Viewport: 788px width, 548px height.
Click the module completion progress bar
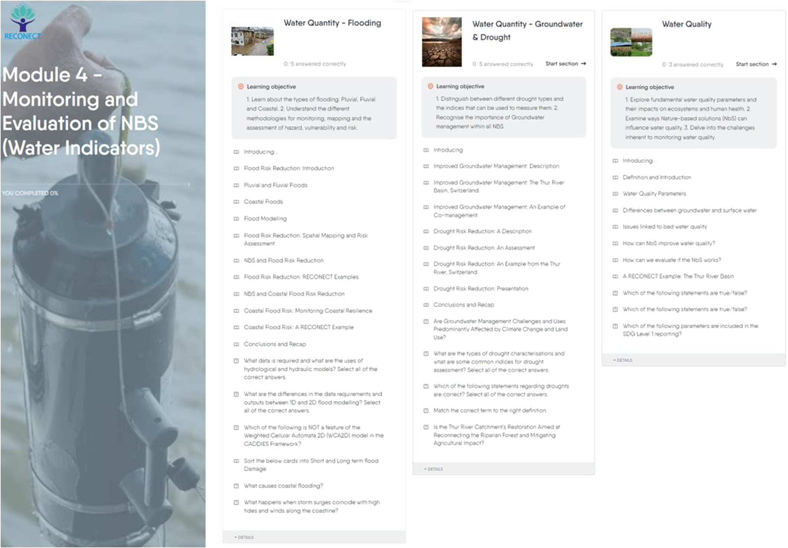(96, 185)
